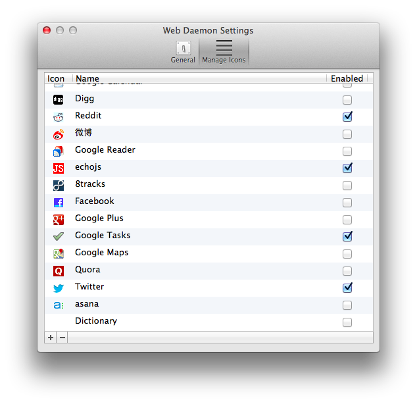Click the echojs JS icon
The width and height of the screenshot is (417, 404).
[59, 168]
